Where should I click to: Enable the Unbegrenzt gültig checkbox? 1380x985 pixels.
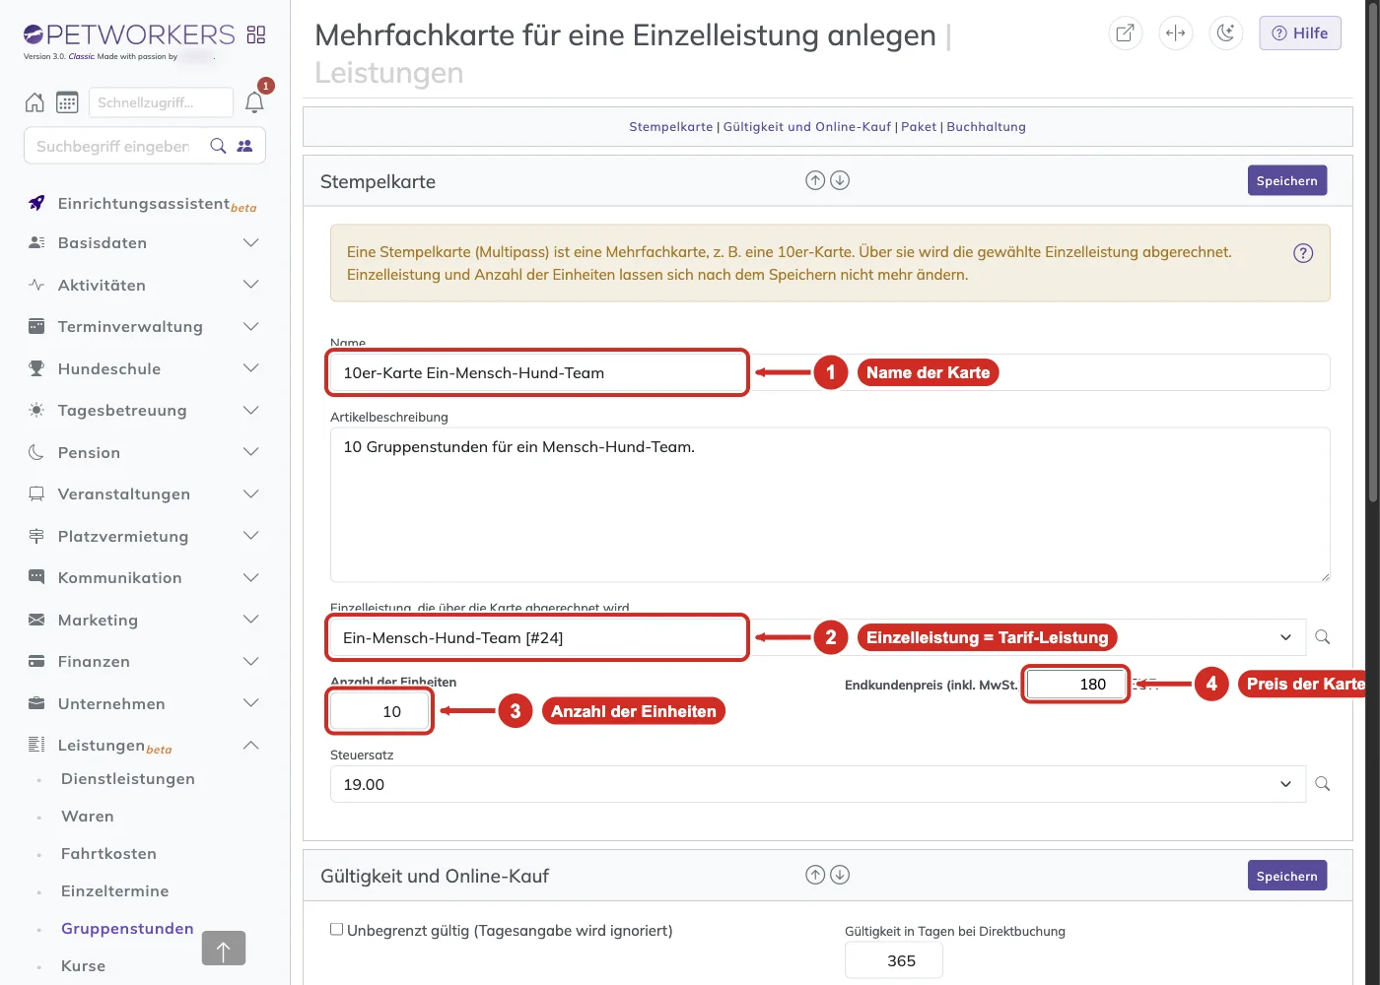click(337, 929)
